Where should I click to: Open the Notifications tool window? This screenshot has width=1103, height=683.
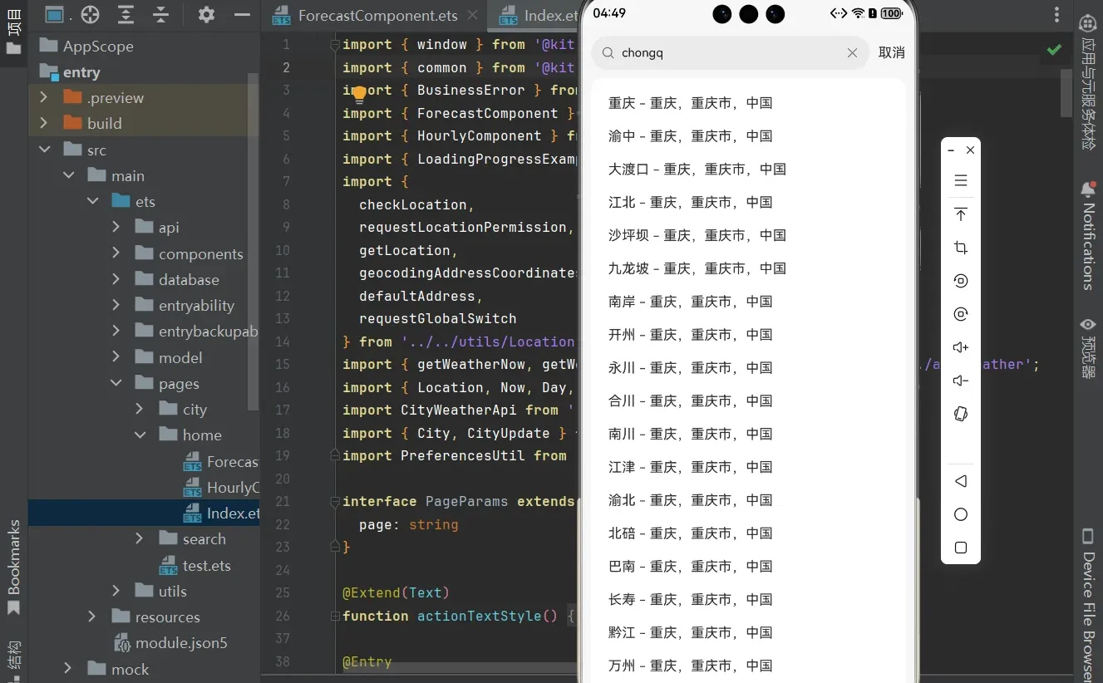(x=1087, y=235)
